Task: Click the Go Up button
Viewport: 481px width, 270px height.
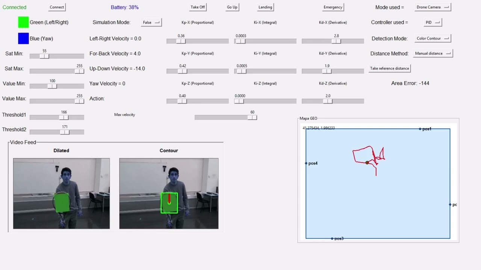Action: pyautogui.click(x=232, y=7)
